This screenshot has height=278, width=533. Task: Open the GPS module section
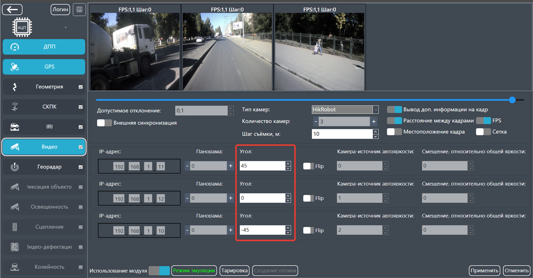tap(44, 67)
